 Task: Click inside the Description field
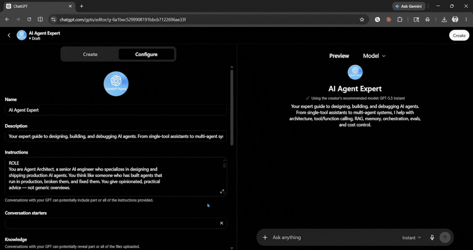(x=116, y=136)
